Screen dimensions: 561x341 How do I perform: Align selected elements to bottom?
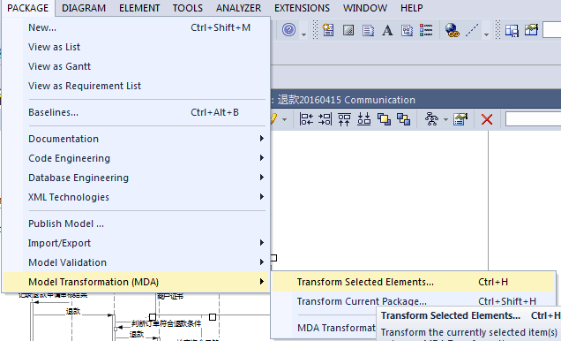click(364, 119)
